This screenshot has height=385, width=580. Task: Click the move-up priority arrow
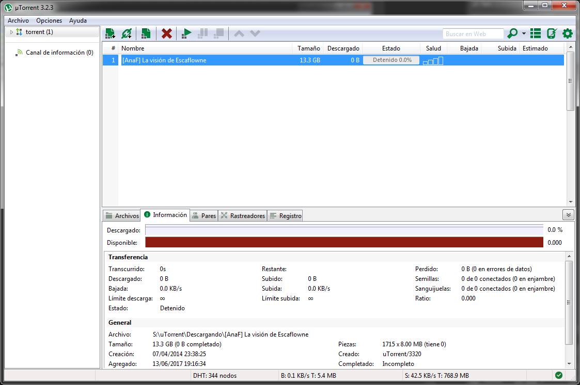pyautogui.click(x=239, y=33)
